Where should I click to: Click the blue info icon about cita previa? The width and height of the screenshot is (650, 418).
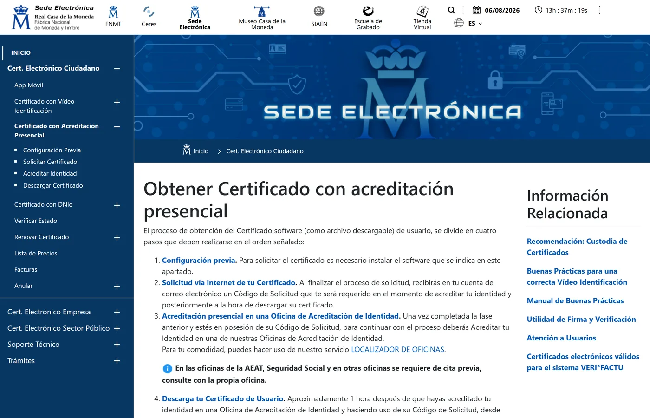(168, 369)
